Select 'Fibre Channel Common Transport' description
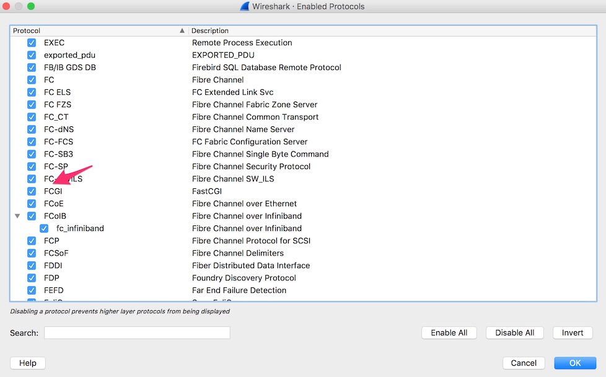The image size is (606, 377). coord(255,116)
